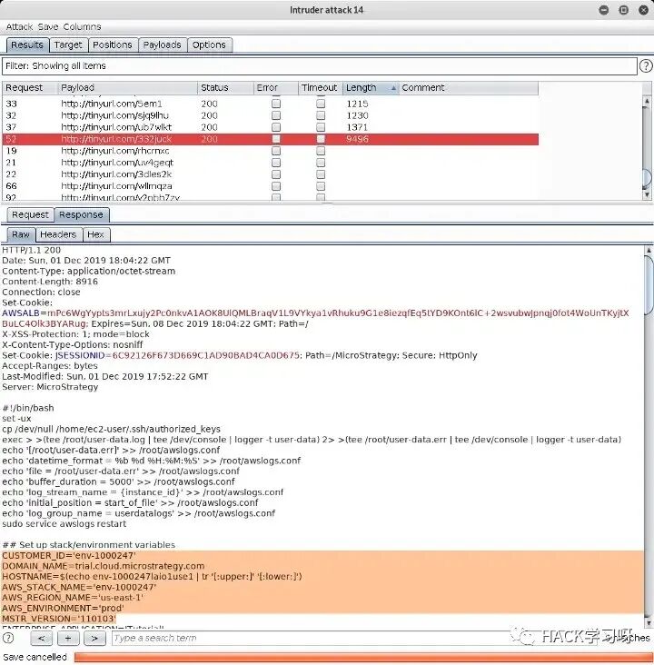This screenshot has width=654, height=665.
Task: Toggle Error checkbox for request 52
Action: tap(276, 139)
